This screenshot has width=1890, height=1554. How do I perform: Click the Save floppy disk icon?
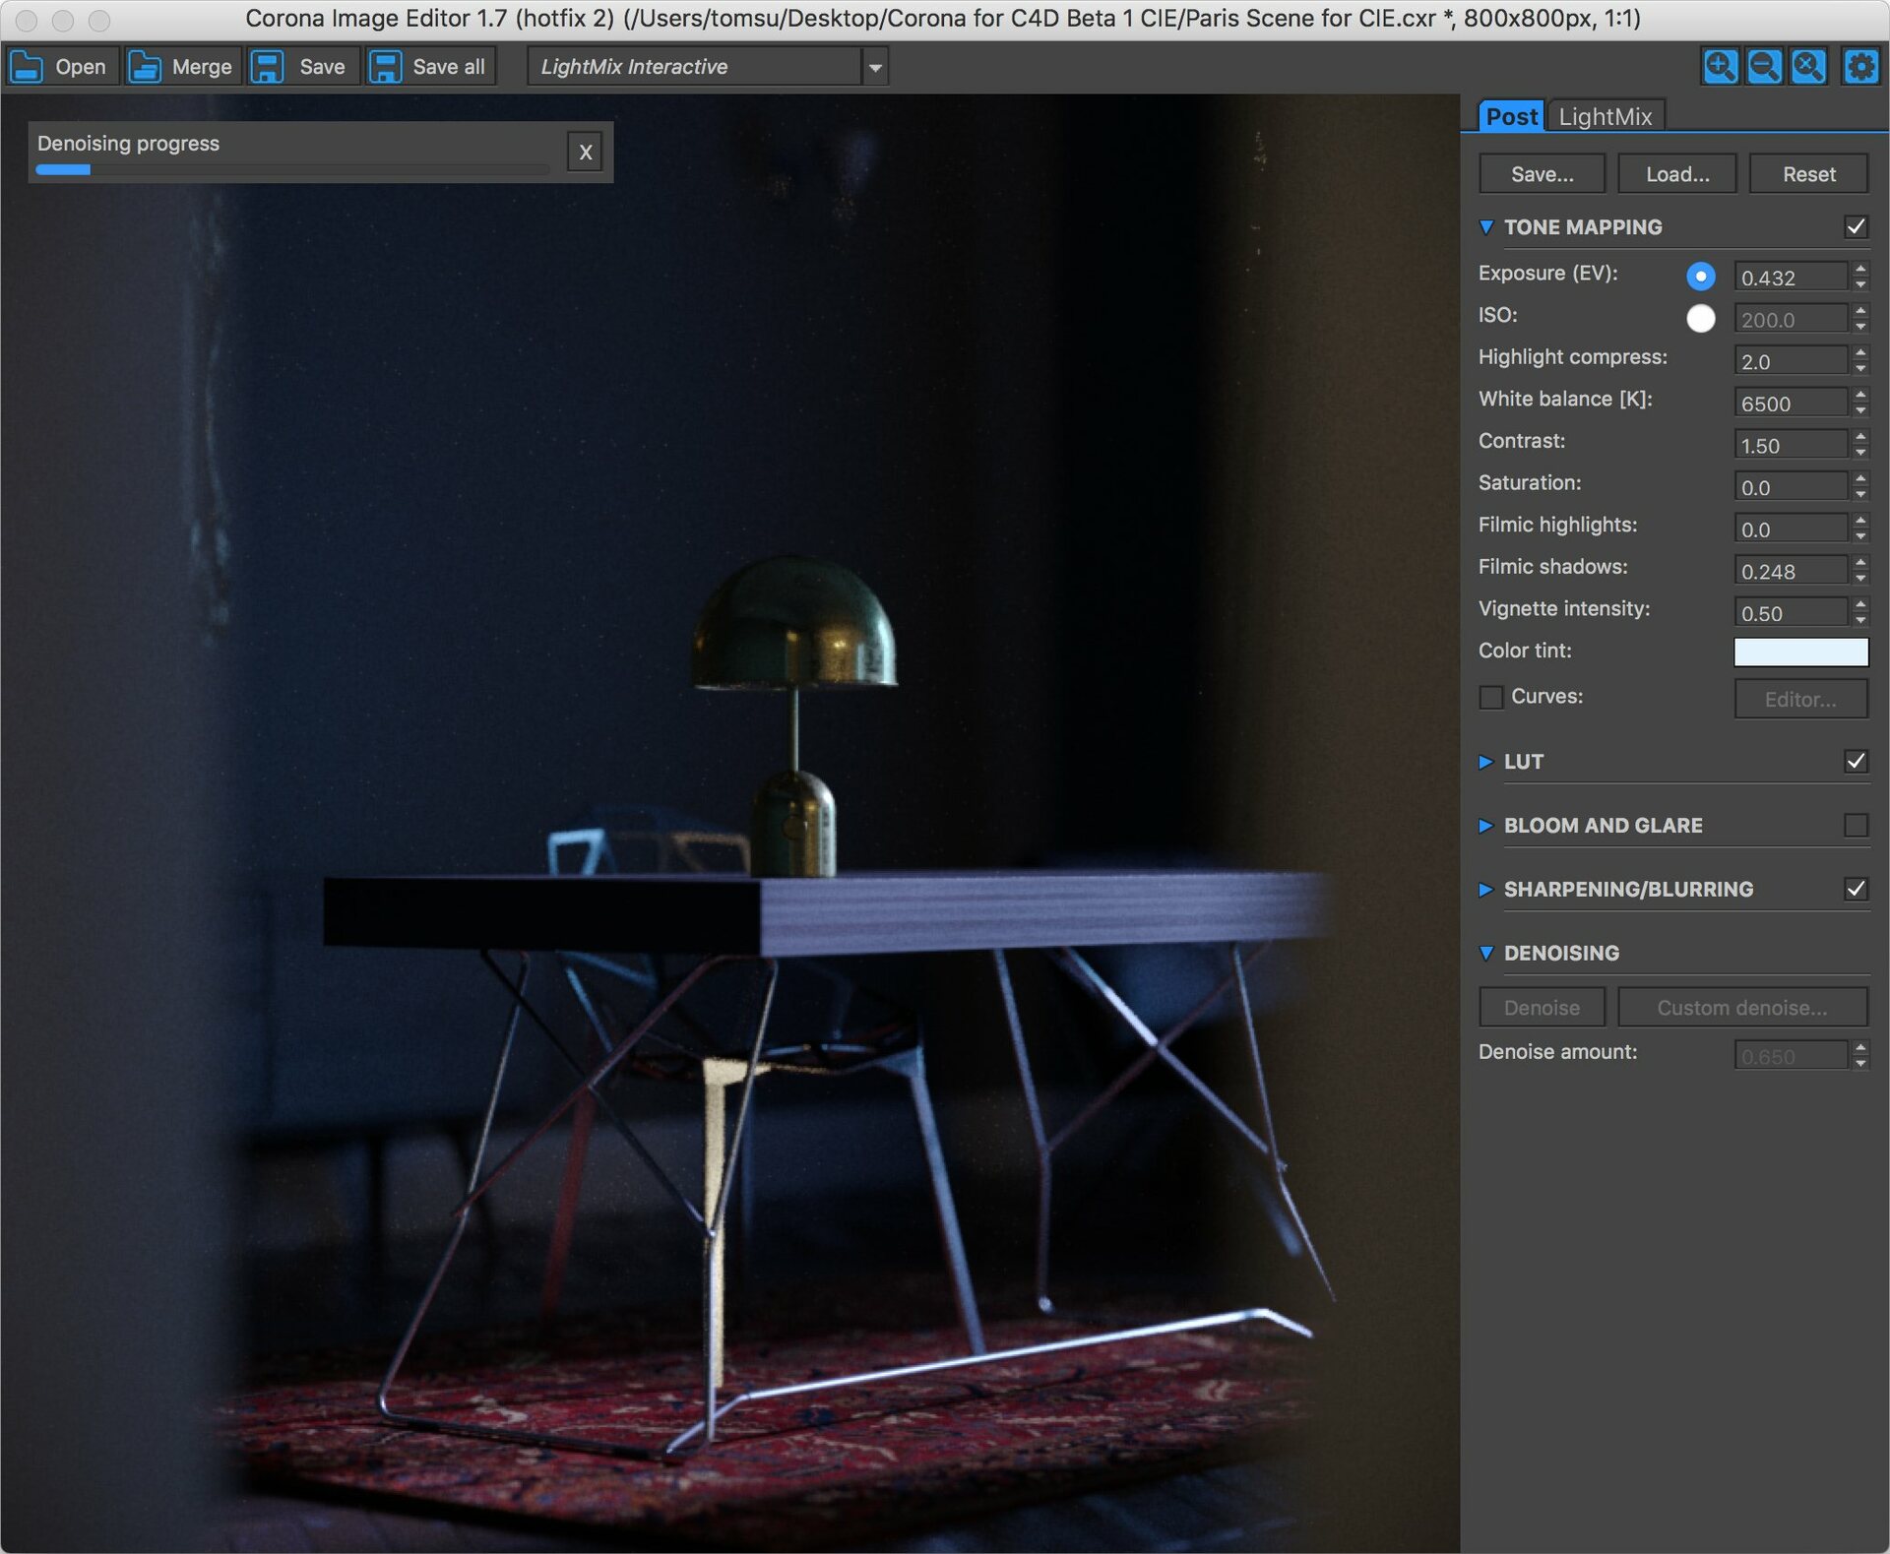267,67
